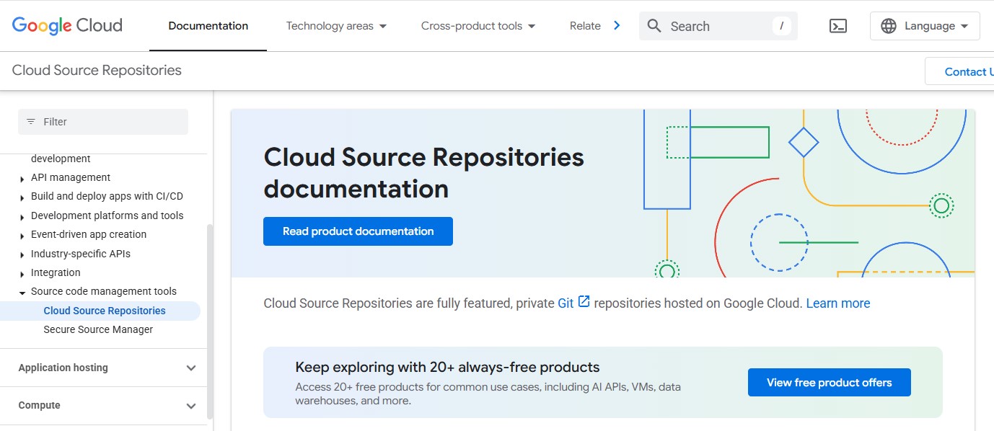Click the Google Cloud logo
This screenshot has width=994, height=431.
click(x=66, y=25)
